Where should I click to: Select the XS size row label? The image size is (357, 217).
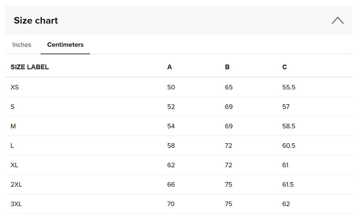tap(15, 87)
